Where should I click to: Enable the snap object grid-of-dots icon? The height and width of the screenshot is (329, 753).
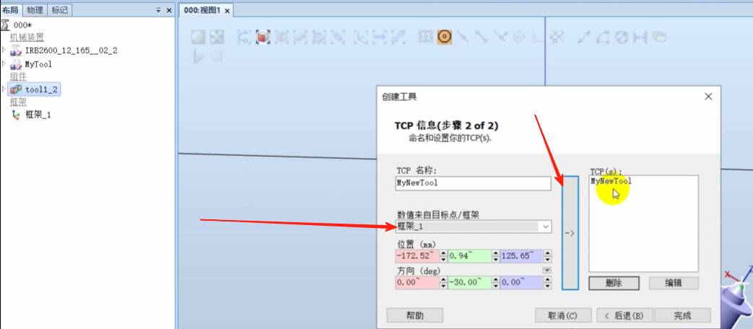tap(426, 37)
